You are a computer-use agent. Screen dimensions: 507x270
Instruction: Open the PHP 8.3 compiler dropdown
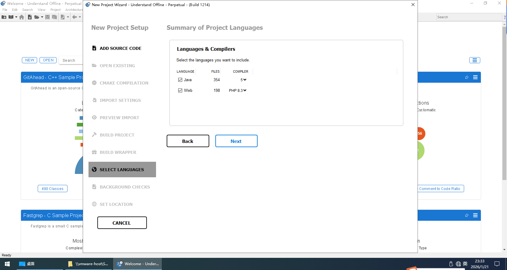(238, 90)
